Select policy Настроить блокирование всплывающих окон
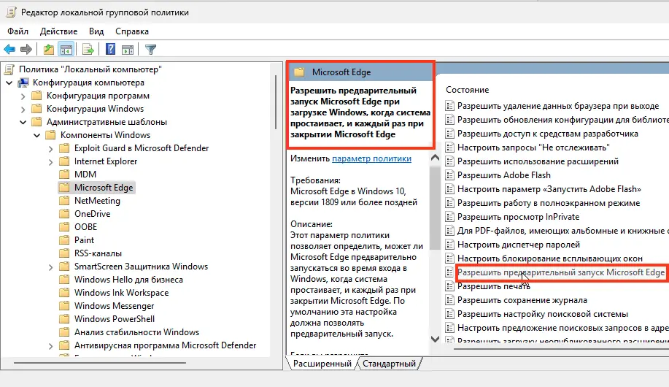The height and width of the screenshot is (387, 669). tap(550, 259)
